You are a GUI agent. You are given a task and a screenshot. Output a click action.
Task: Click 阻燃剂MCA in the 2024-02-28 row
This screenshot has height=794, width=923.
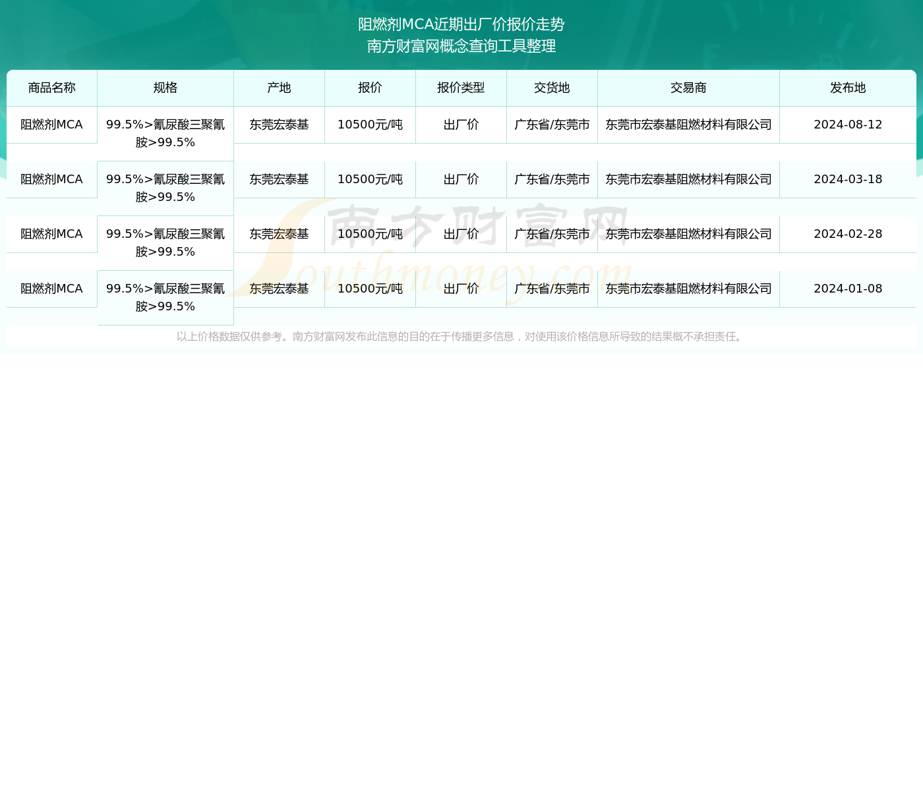pyautogui.click(x=52, y=234)
